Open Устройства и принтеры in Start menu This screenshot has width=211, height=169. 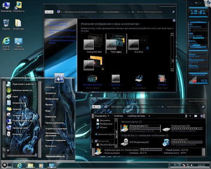coord(56,129)
